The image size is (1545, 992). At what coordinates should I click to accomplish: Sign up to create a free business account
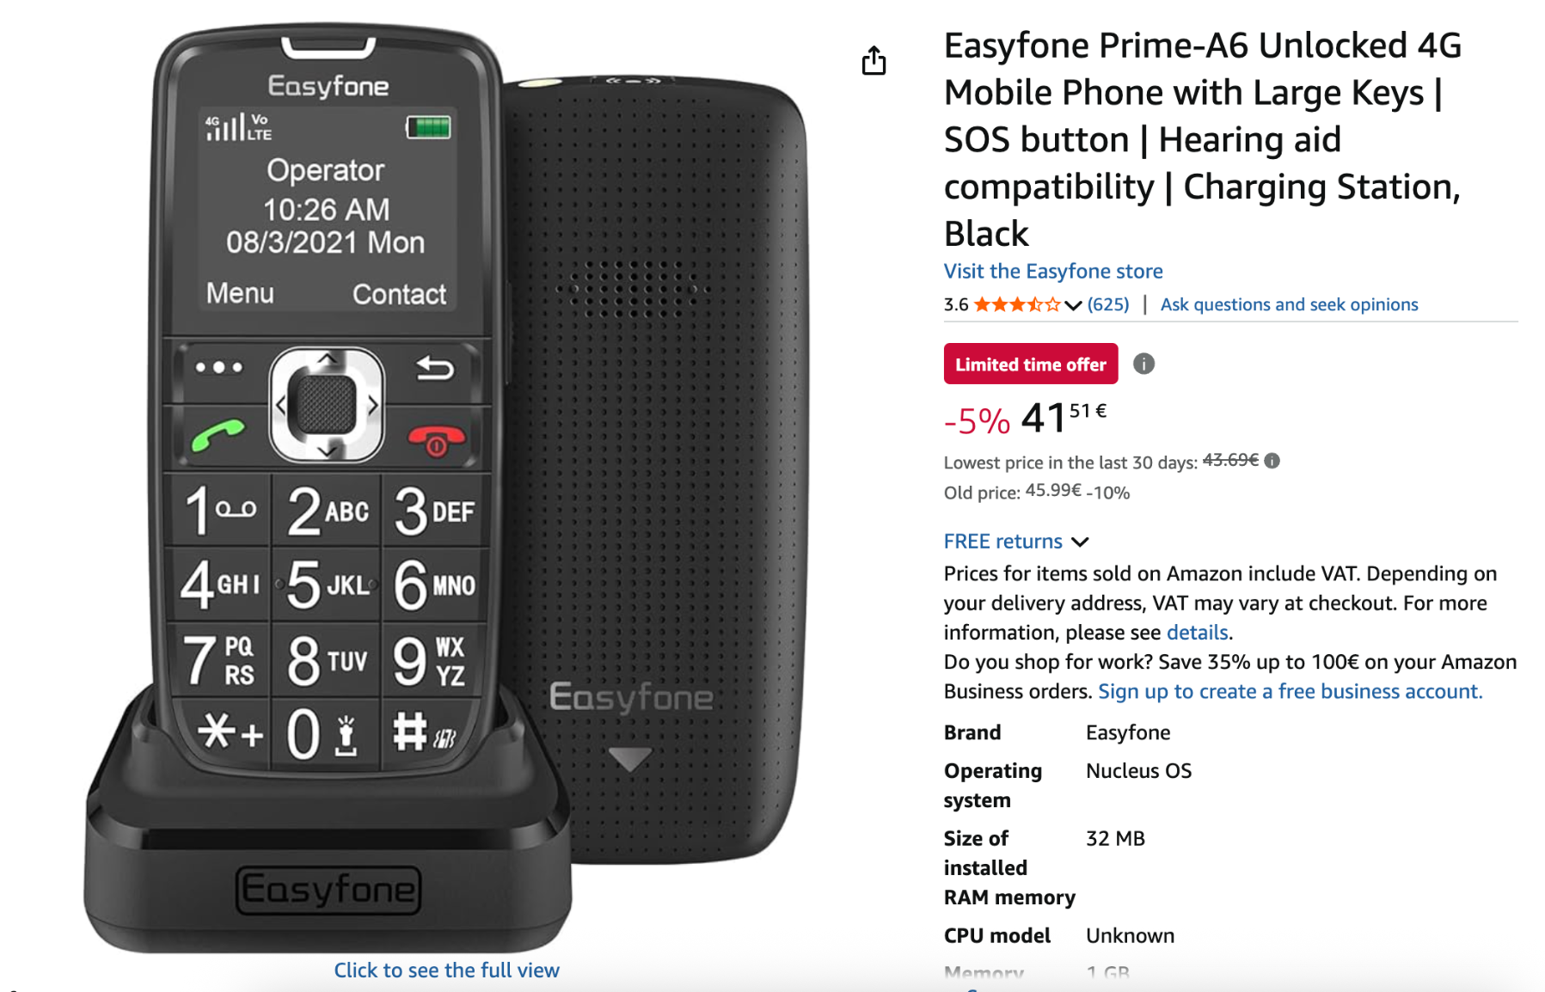[x=1291, y=692]
